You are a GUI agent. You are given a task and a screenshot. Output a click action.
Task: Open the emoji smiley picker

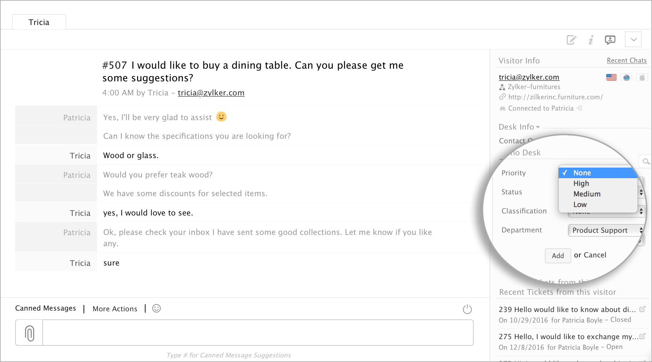click(156, 308)
